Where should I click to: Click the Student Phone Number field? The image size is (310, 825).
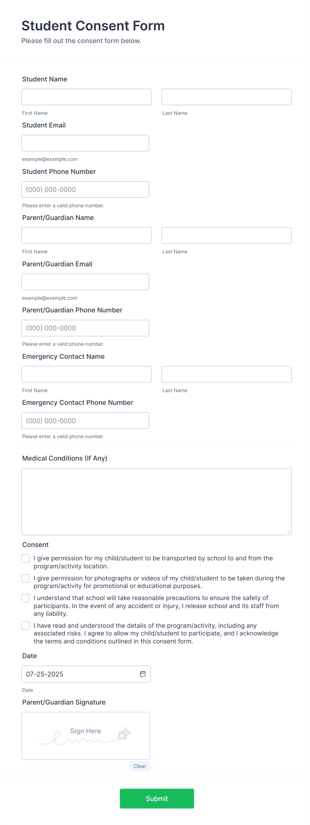coord(85,189)
